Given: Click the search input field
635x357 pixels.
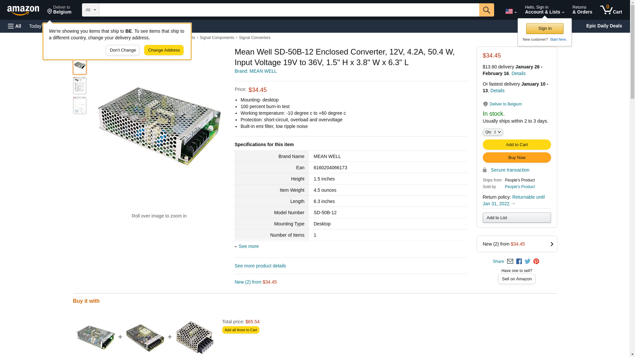Looking at the screenshot, I should tap(289, 10).
